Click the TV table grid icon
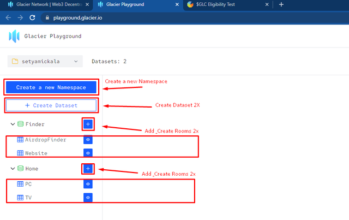The height and width of the screenshot is (220, 349). [x=20, y=198]
